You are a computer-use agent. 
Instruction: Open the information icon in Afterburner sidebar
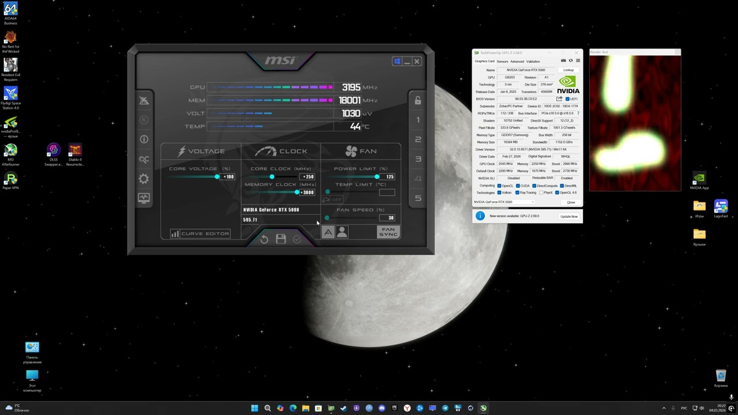coord(144,139)
